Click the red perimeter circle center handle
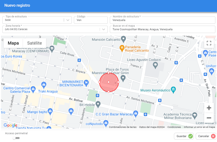Screen dimensions: 217x142 click(109, 82)
